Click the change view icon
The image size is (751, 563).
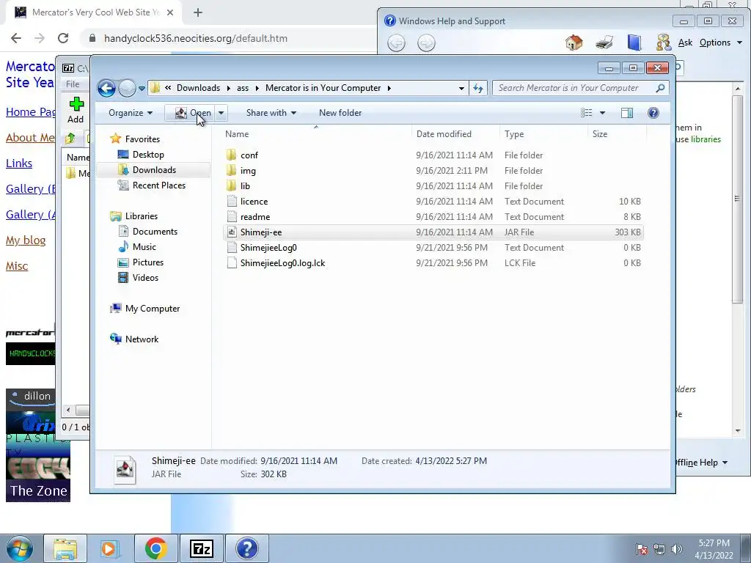[586, 113]
